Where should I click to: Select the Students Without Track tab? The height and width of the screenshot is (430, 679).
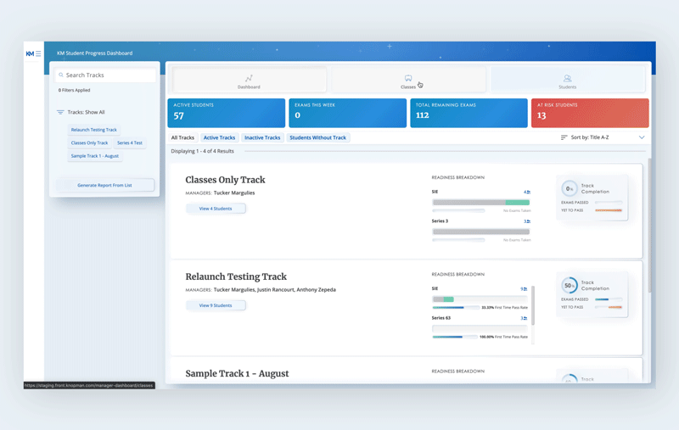pyautogui.click(x=317, y=137)
